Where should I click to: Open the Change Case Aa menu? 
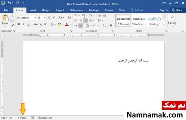pos(61,18)
